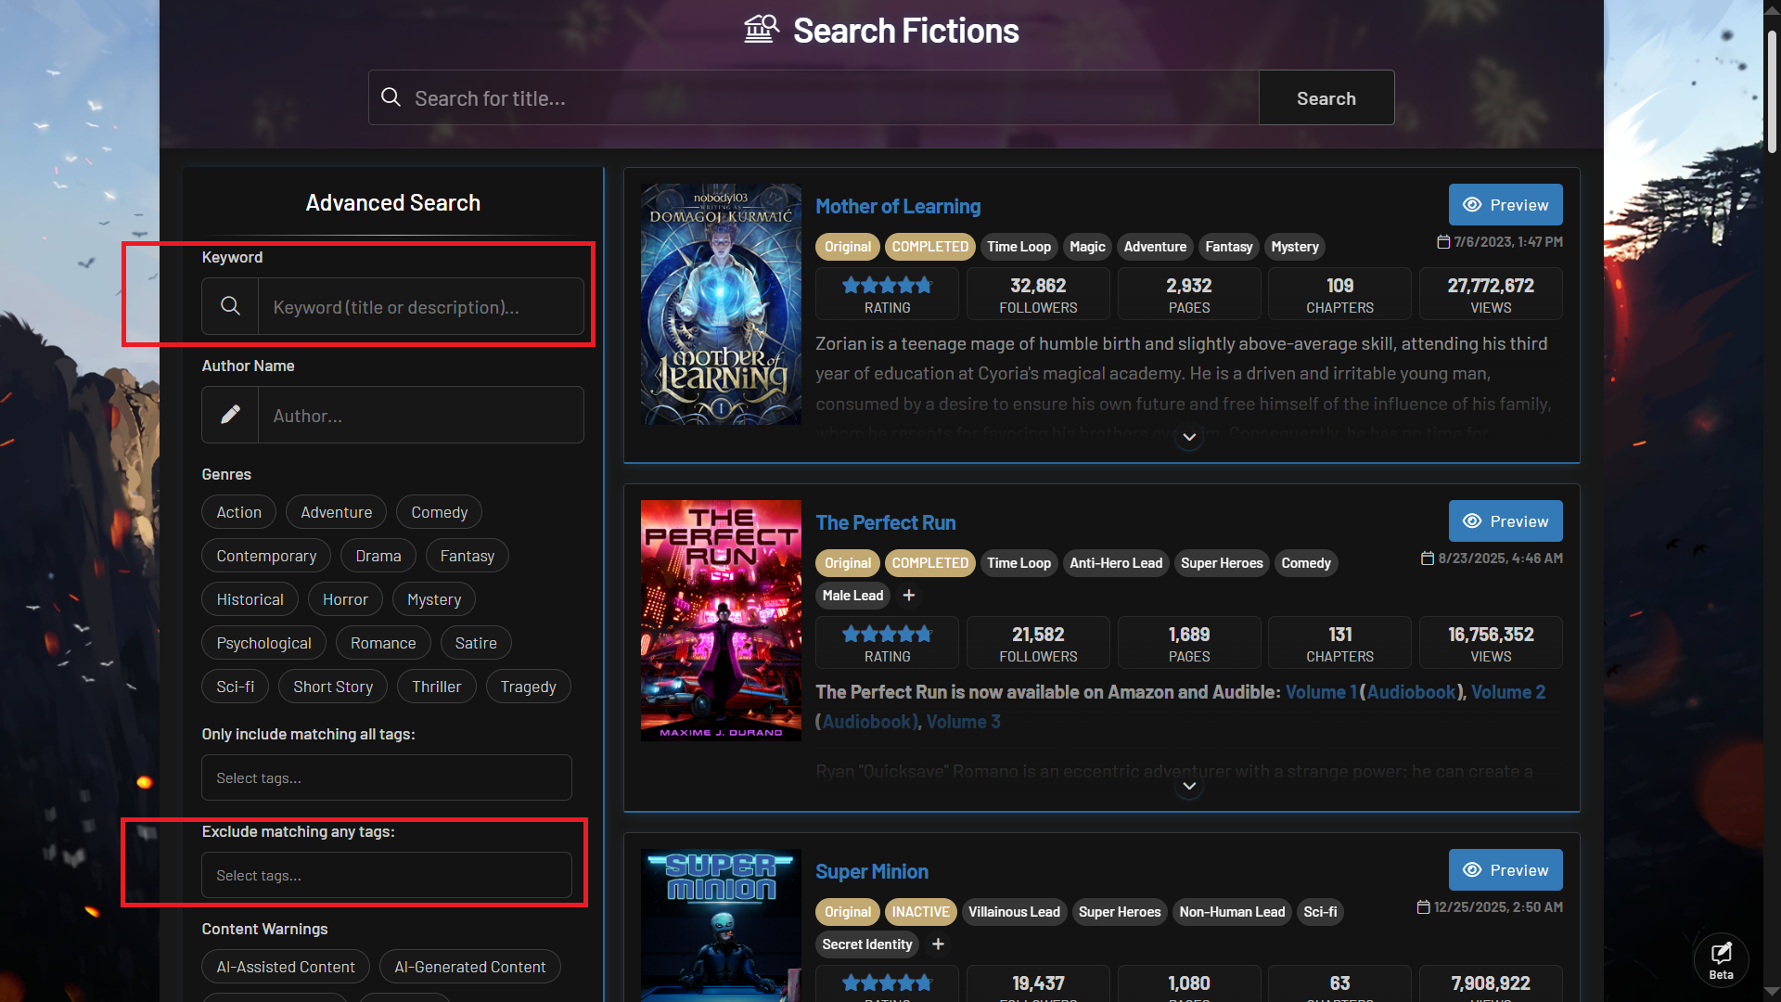The width and height of the screenshot is (1781, 1002).
Task: Open the Super Minion cover thumbnail
Action: tap(721, 925)
